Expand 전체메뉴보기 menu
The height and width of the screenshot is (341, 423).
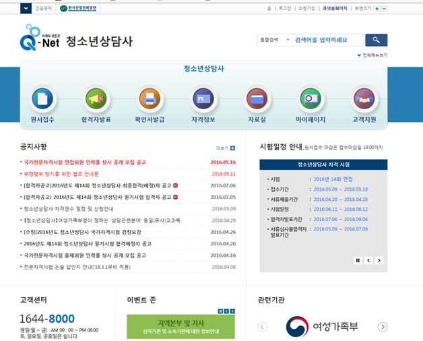tap(372, 55)
